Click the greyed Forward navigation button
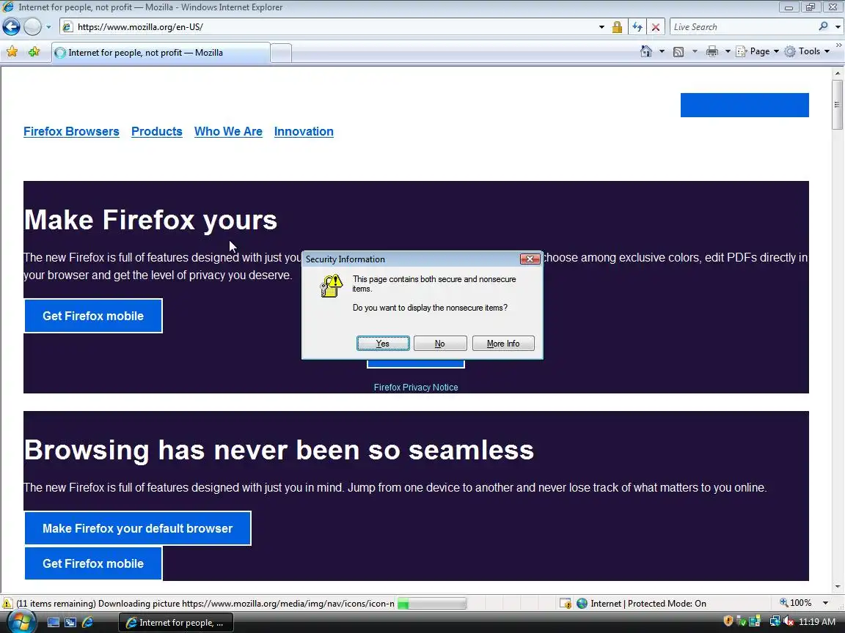The image size is (845, 633). [32, 26]
